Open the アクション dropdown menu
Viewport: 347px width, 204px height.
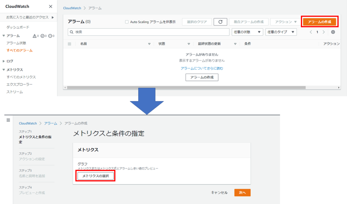(x=285, y=22)
